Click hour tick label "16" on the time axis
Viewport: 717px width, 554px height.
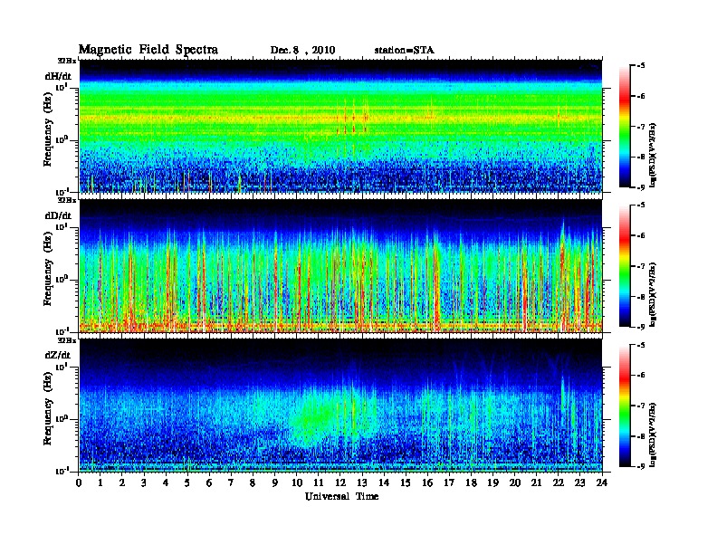tap(427, 483)
